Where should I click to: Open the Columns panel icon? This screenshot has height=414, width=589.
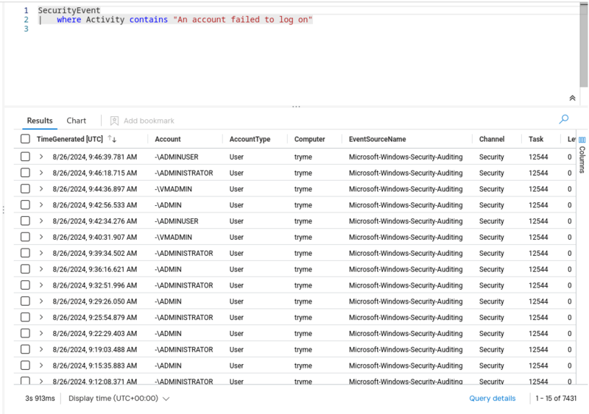coord(582,140)
